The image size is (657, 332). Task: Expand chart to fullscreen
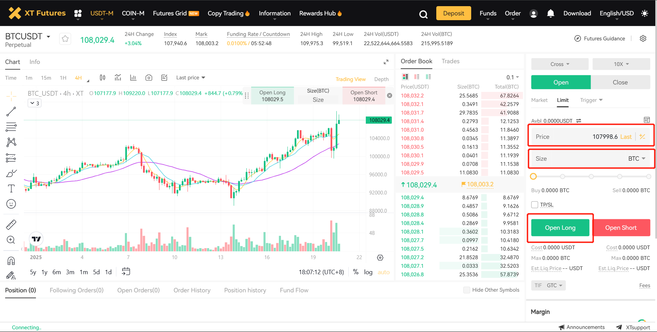[386, 62]
